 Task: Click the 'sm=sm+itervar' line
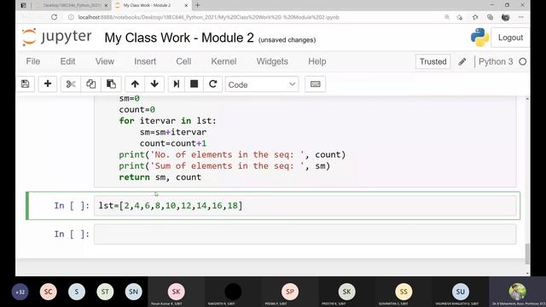point(173,132)
